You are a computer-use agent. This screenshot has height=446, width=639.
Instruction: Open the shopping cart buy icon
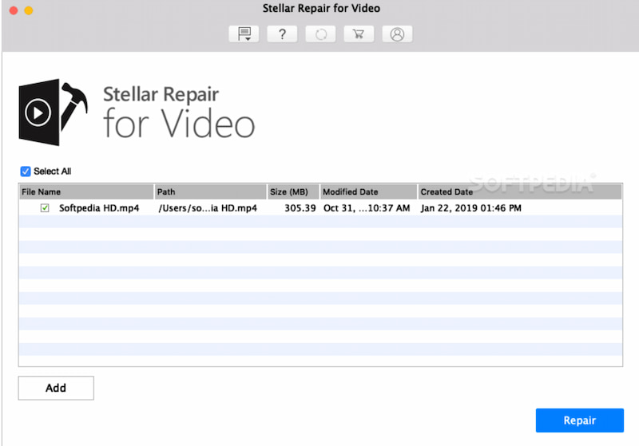pyautogui.click(x=359, y=34)
